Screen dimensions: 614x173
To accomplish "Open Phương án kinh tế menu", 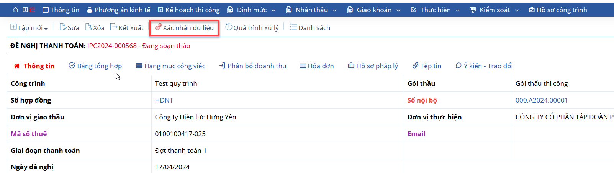I will 119,10.
